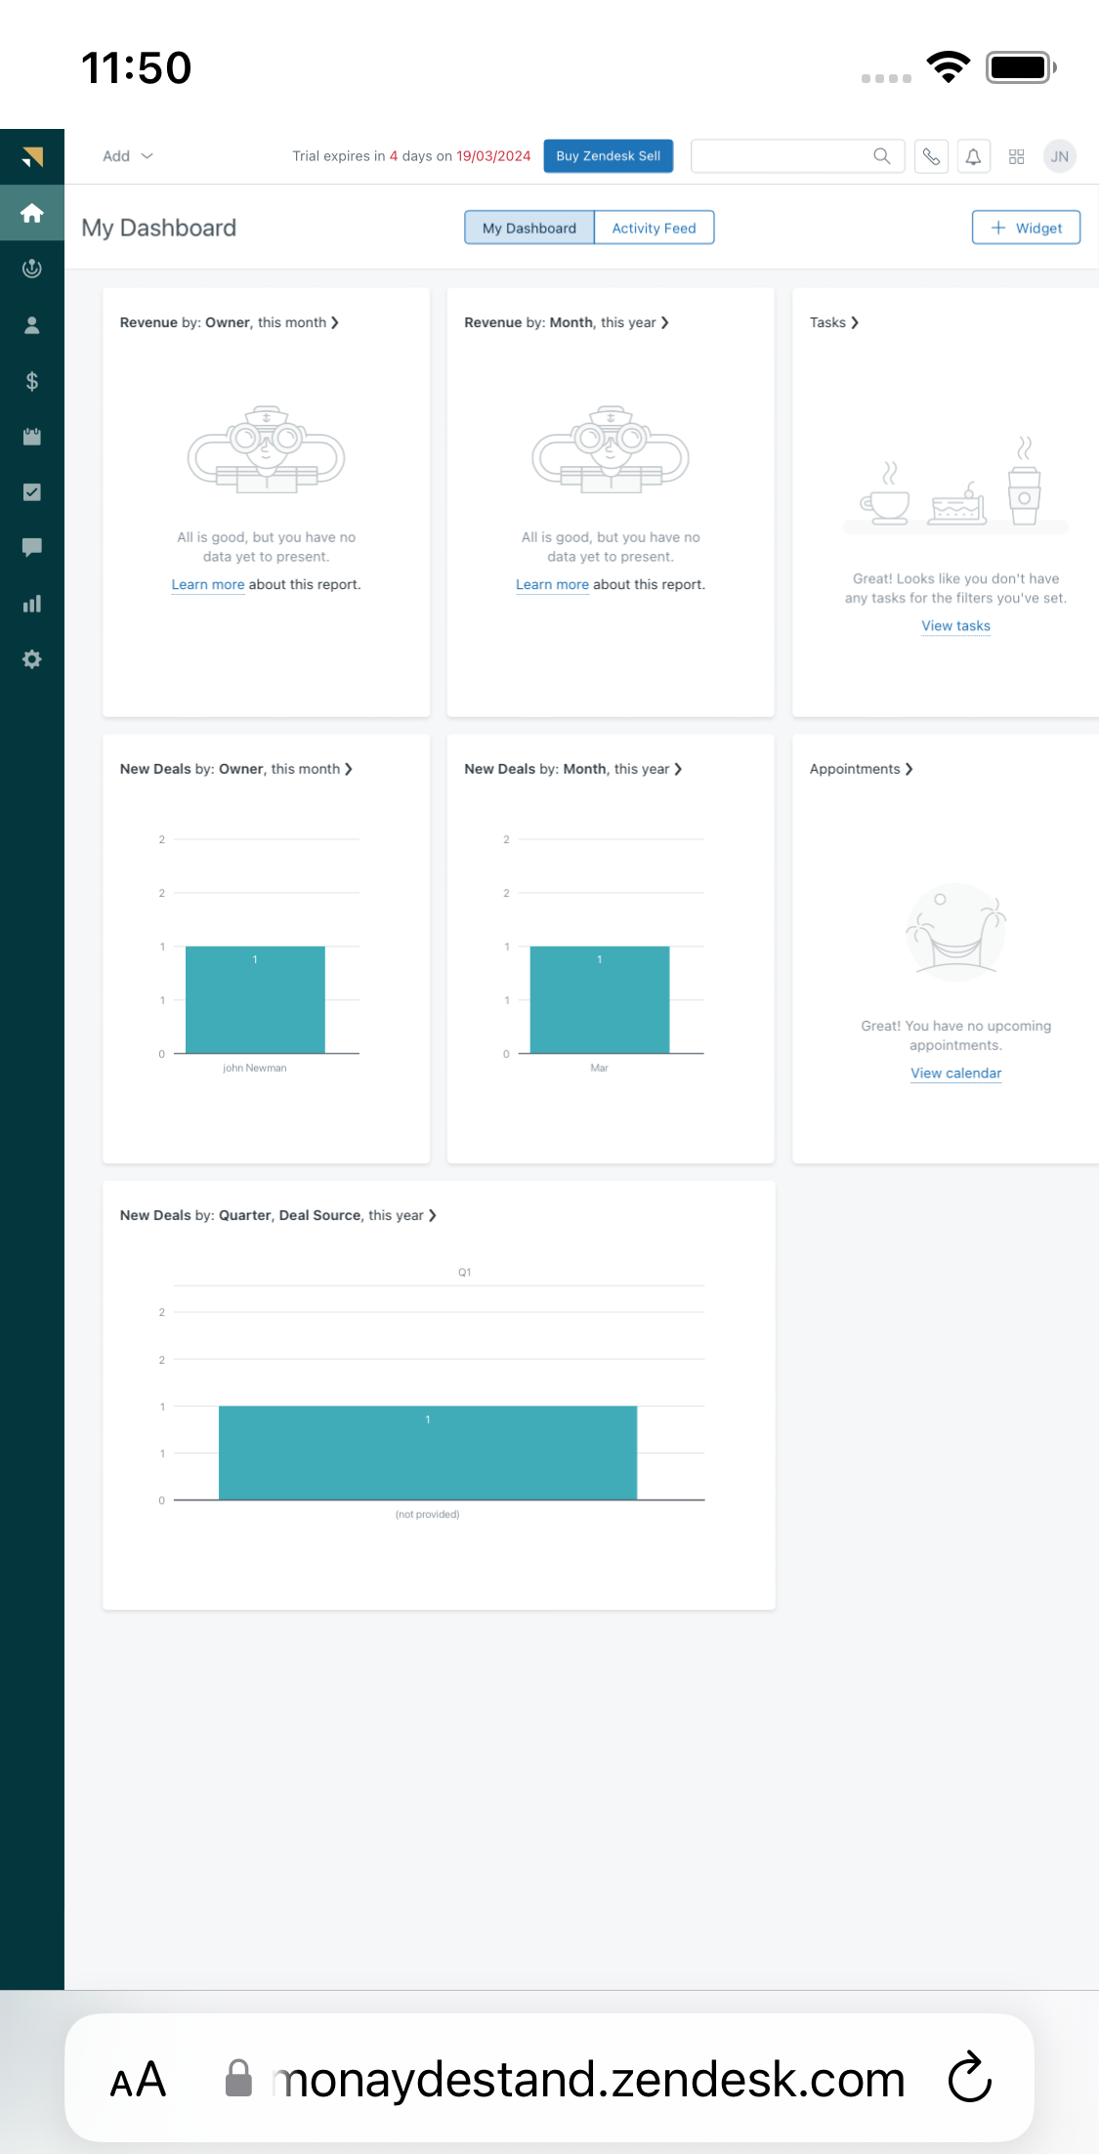
Task: Open the Leads icon in sidebar
Action: (31, 269)
